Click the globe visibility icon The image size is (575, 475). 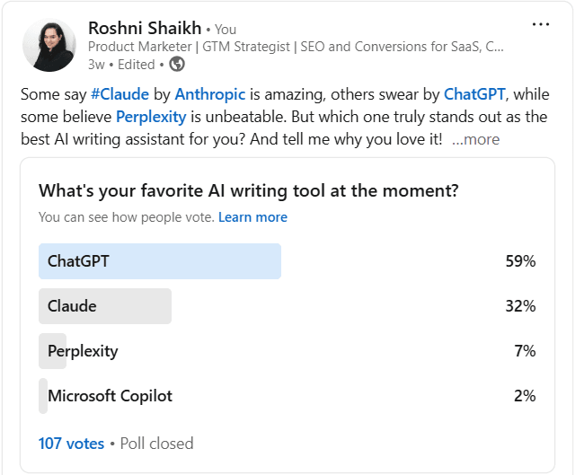click(177, 64)
